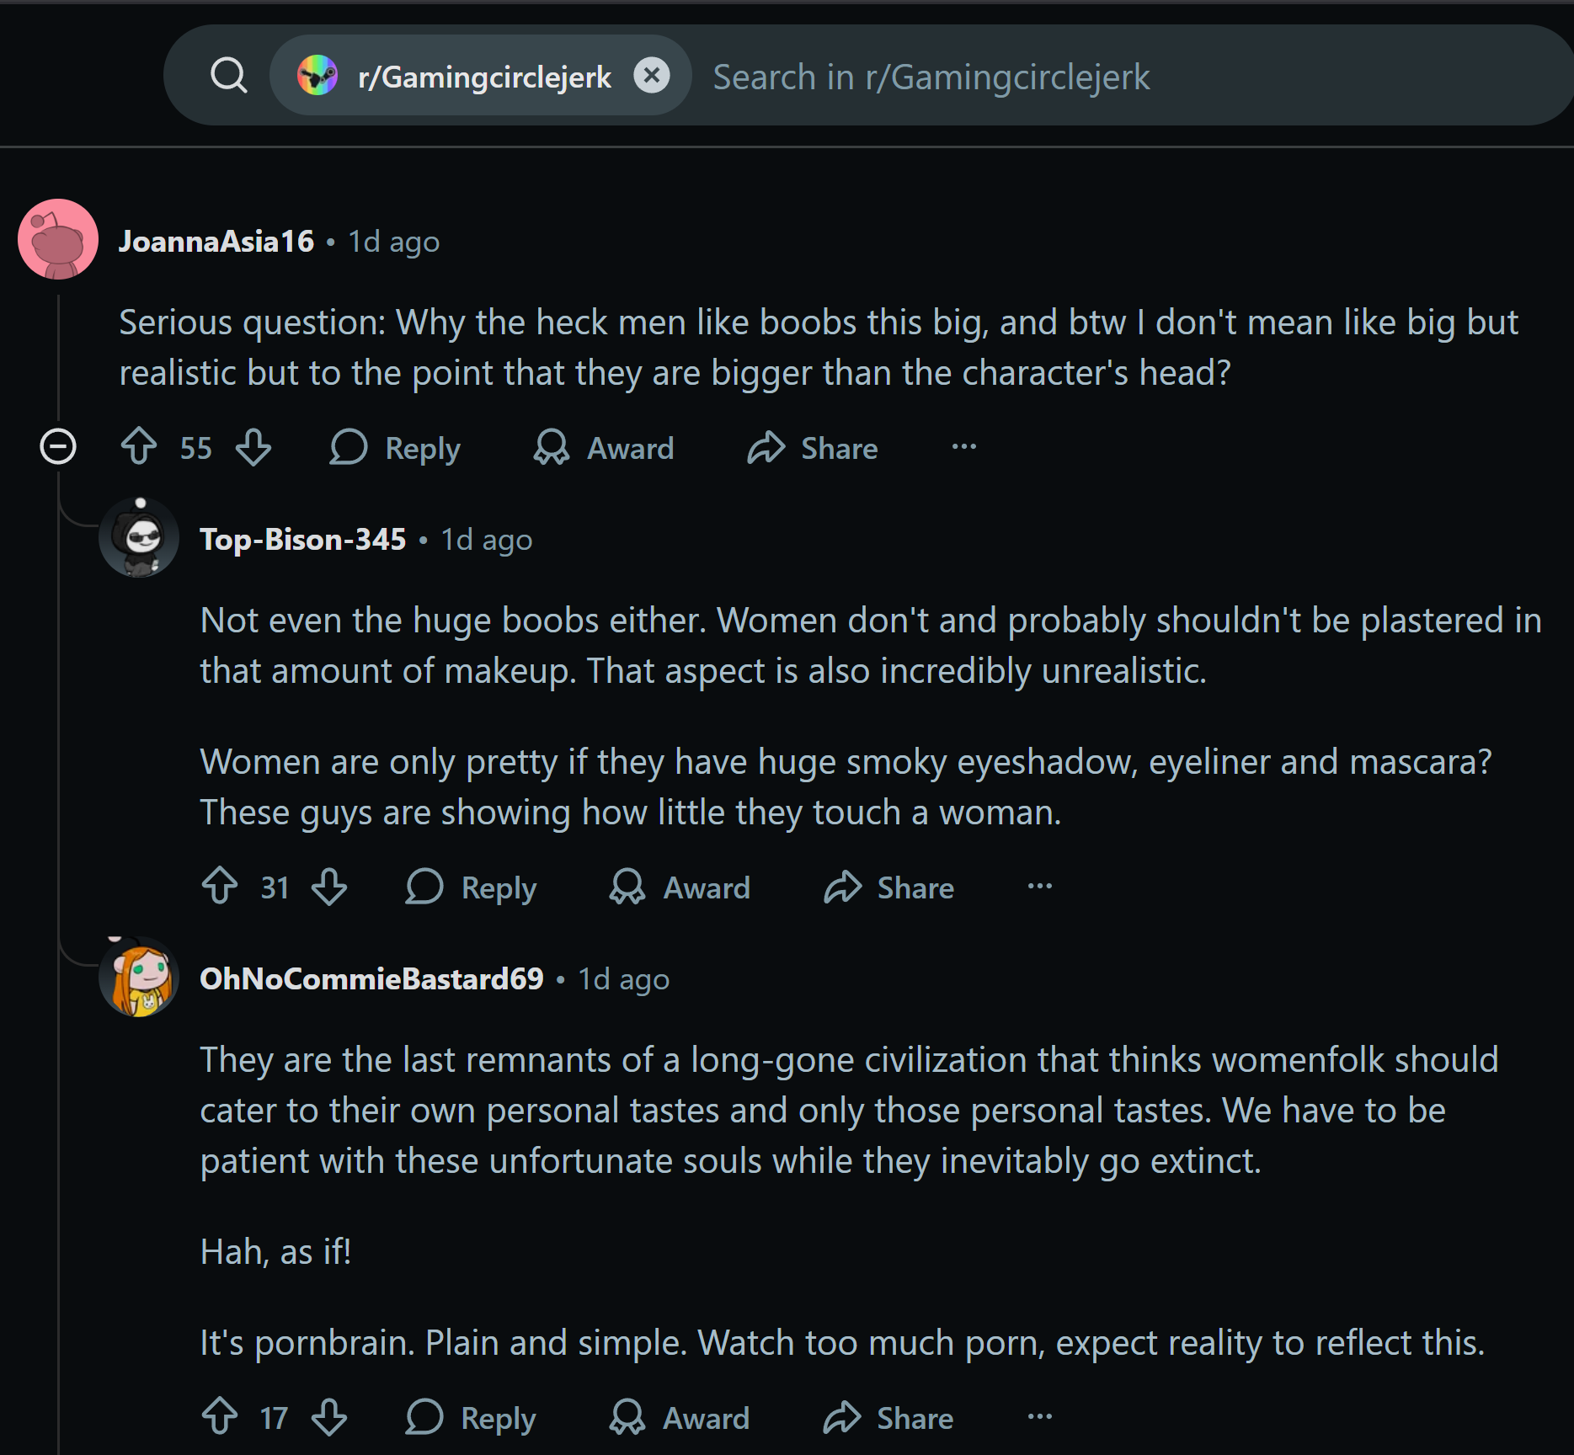Reply to OhNoCommieBastard69's comment

(472, 1418)
